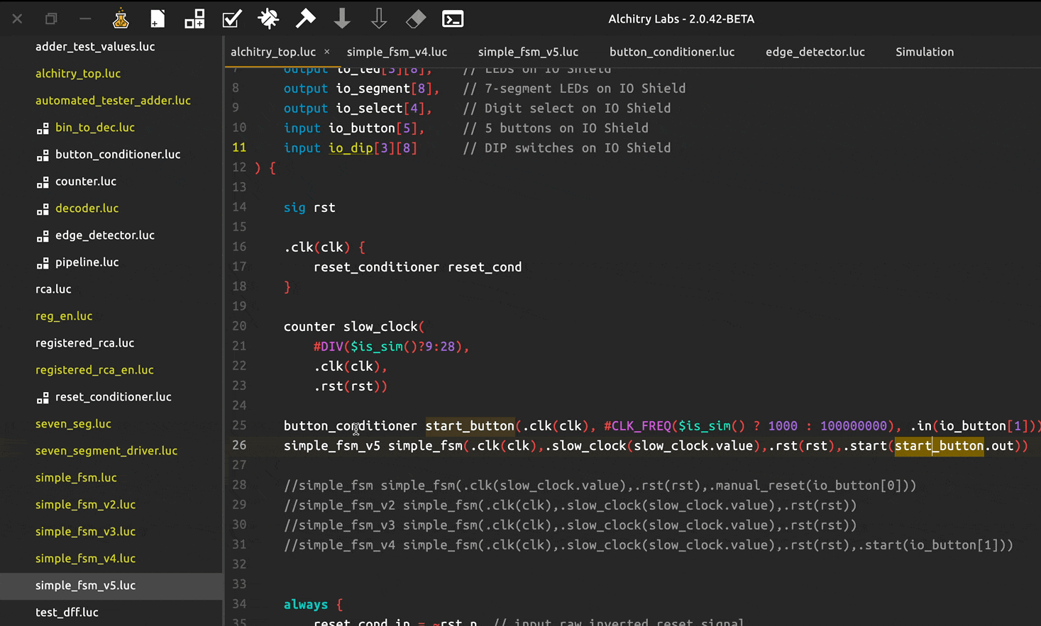Switch to the simple_fsm_v4.luc tab
The width and height of the screenshot is (1041, 626).
pos(397,52)
